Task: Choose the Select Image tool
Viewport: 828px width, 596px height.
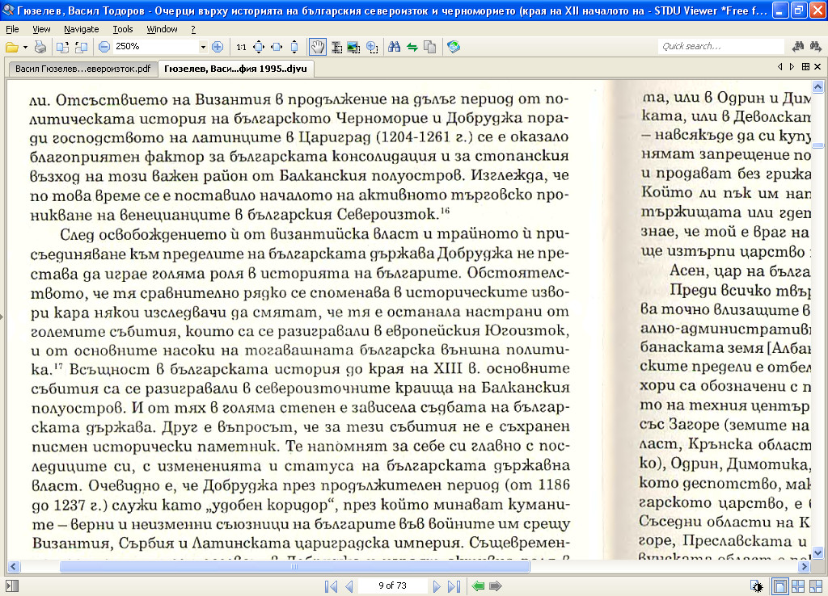Action: (x=353, y=47)
